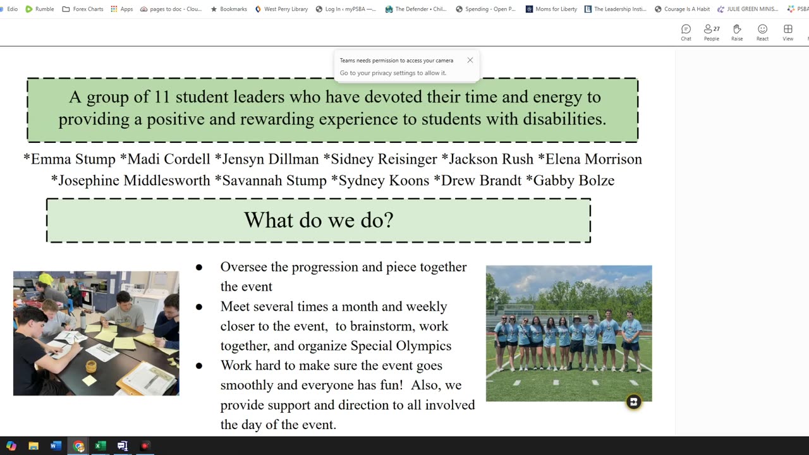Viewport: 809px width, 455px height.
Task: Open the Forex Charts bookmark folder
Action: pyautogui.click(x=83, y=9)
